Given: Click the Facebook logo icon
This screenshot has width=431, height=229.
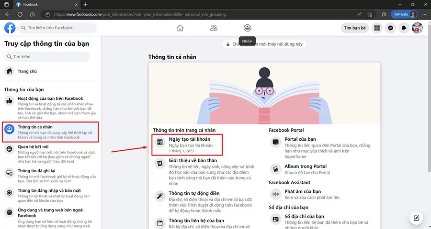Looking at the screenshot, I should click(x=10, y=28).
